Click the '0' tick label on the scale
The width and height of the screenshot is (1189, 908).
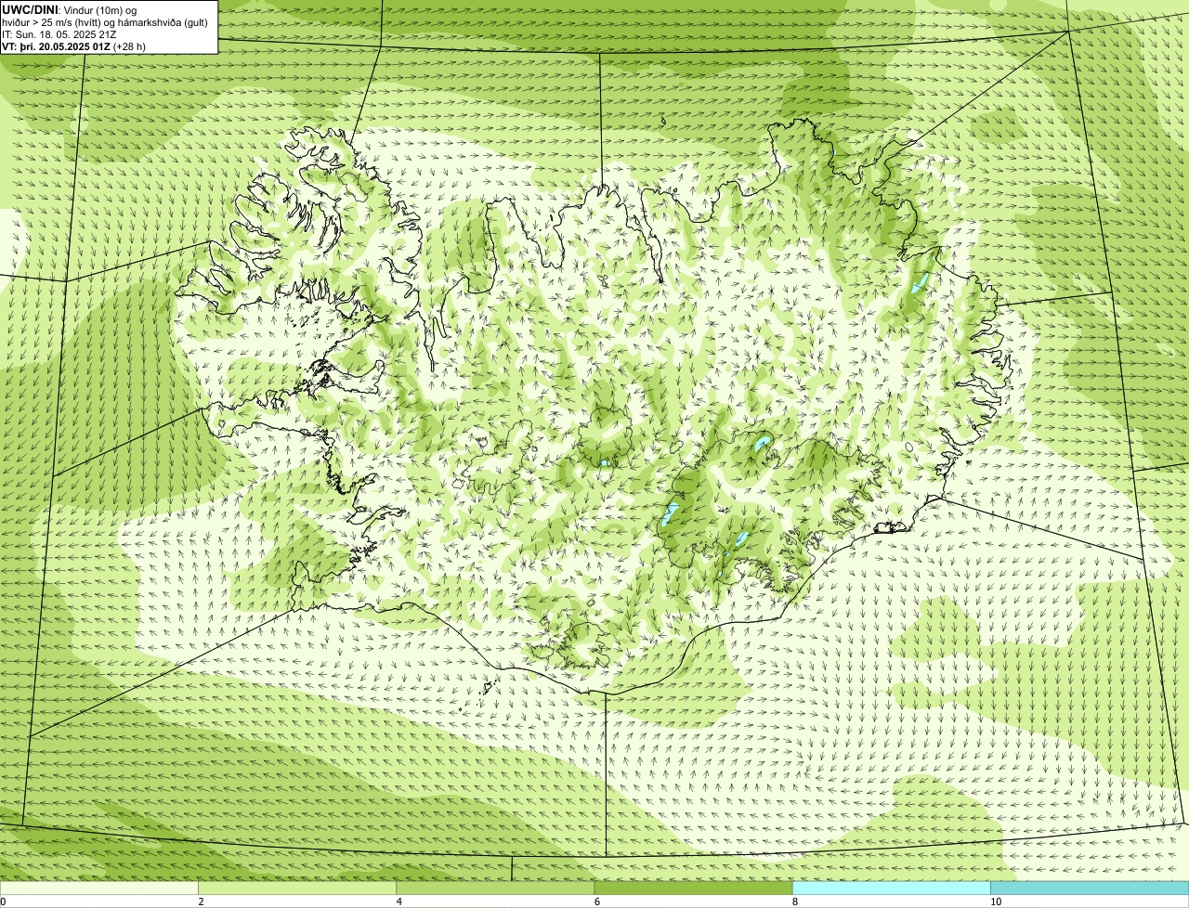(x=3, y=902)
